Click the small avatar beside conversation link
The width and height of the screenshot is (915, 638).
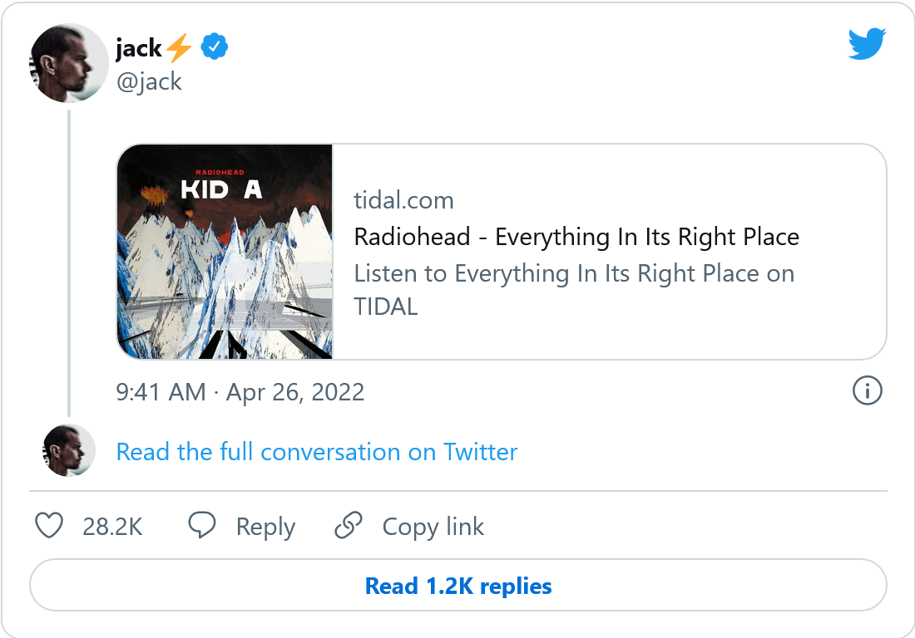click(x=69, y=451)
